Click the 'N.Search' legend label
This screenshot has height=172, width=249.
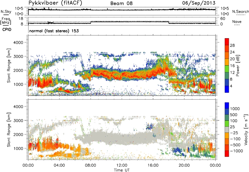pos(240,11)
